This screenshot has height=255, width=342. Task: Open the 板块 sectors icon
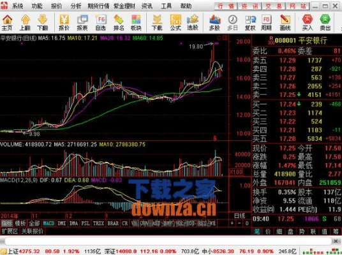click(136, 23)
